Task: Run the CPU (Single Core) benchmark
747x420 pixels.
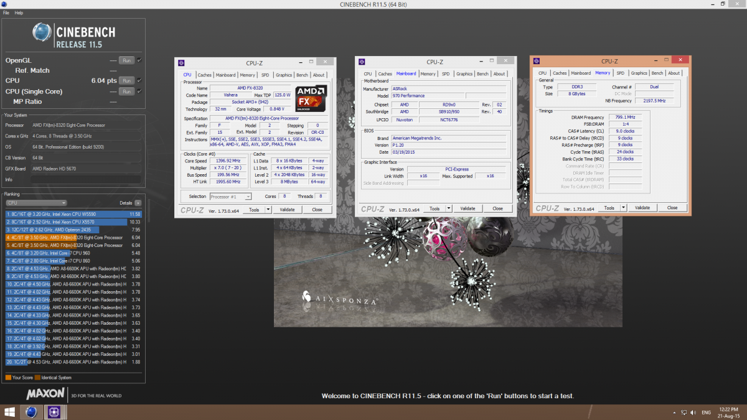Action: [x=126, y=91]
